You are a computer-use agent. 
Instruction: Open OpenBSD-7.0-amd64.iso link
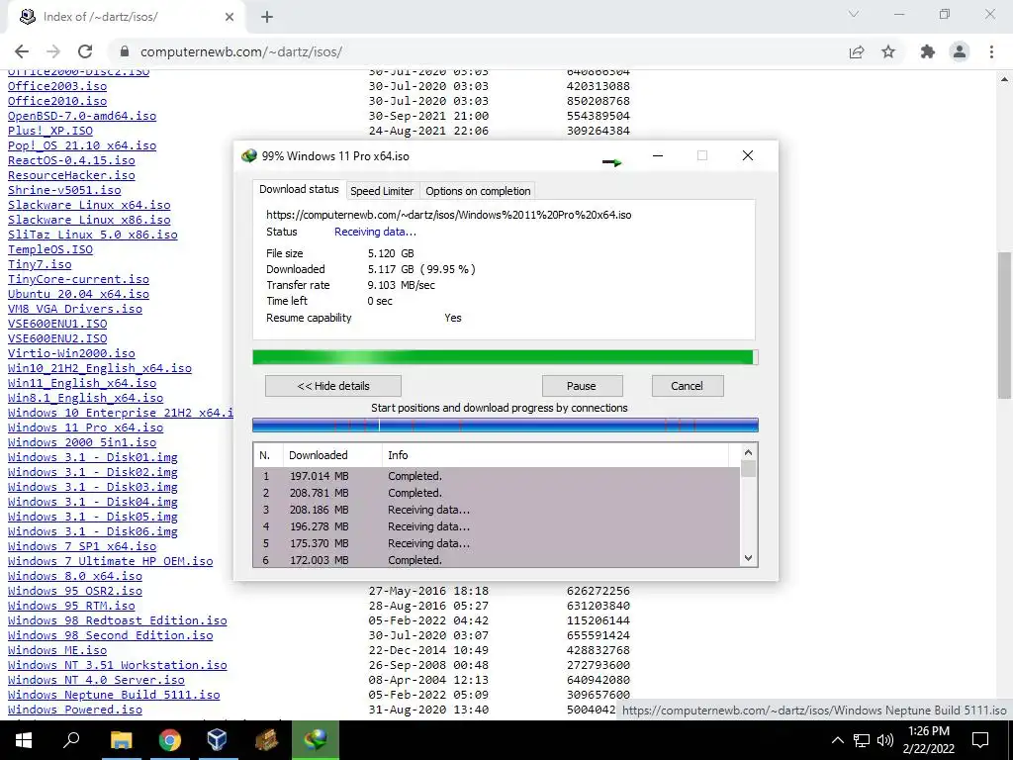[82, 116]
